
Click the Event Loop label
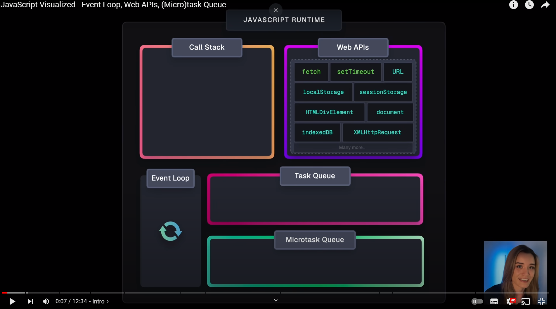coord(171,178)
